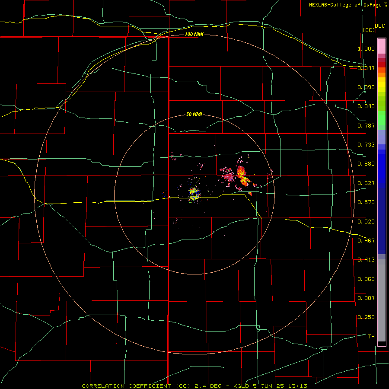
Task: Select the 0.307 scale value
Action: point(366,298)
